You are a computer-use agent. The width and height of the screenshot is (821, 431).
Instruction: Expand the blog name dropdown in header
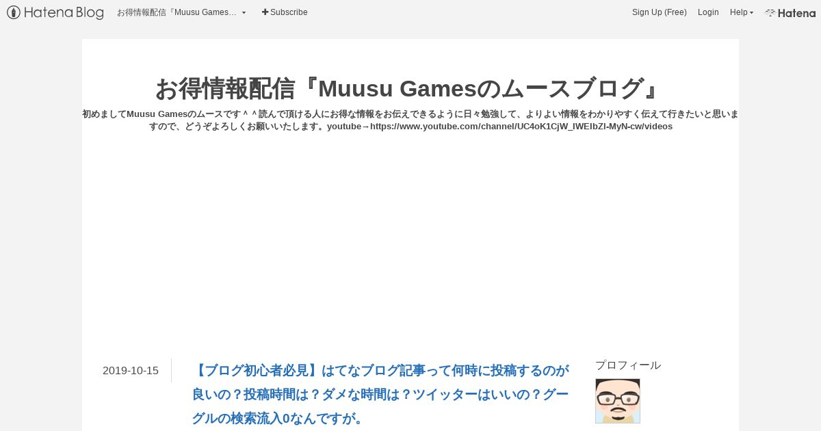point(181,12)
